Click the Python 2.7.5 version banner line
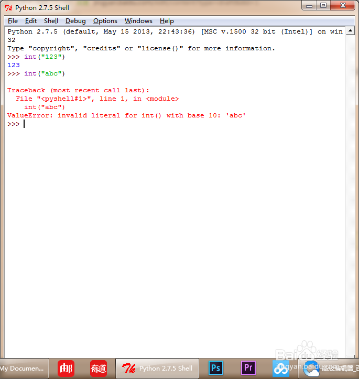 coord(175,31)
